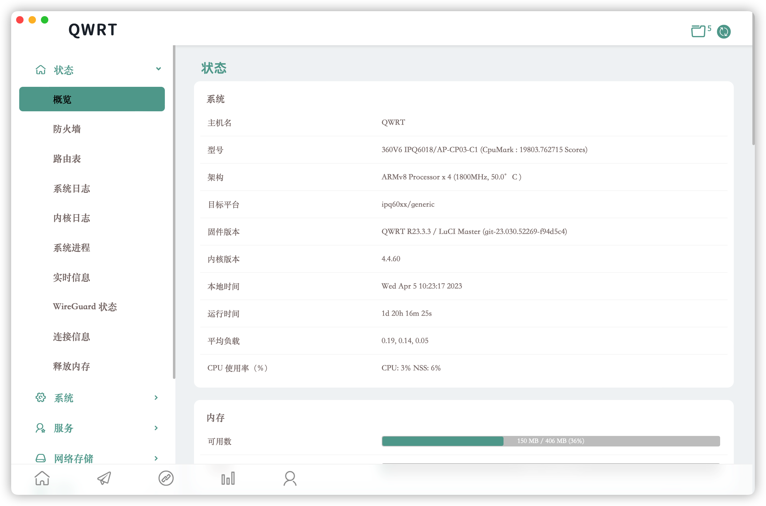The height and width of the screenshot is (506, 766).
Task: Open the 系统日志 menu item
Action: pos(71,189)
